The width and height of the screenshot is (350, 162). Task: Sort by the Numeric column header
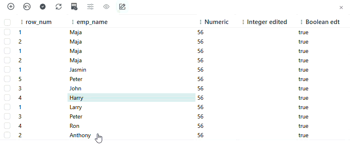pos(217,22)
